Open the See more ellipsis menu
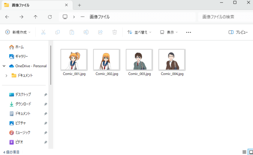This screenshot has height=155, width=253. 188,32
